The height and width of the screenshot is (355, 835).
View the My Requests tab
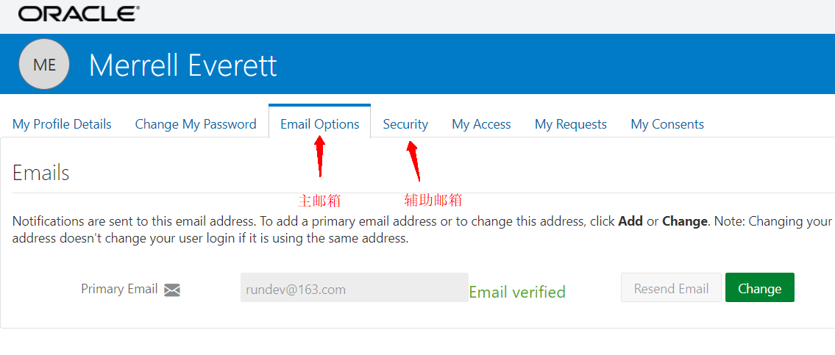[x=571, y=124]
